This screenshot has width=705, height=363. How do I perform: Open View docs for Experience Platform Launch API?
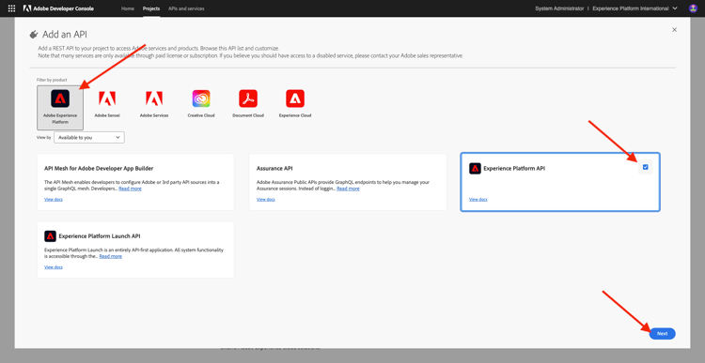[x=54, y=267]
